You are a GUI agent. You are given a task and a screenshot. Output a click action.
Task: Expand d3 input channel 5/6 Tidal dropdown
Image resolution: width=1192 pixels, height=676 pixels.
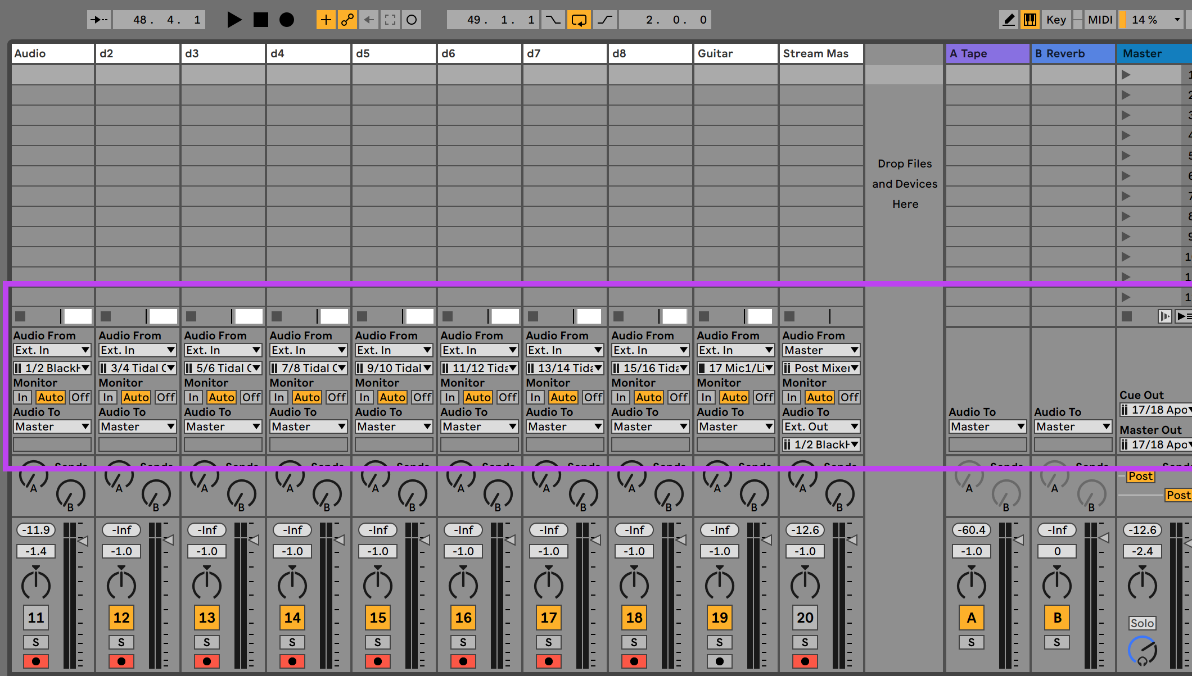223,368
